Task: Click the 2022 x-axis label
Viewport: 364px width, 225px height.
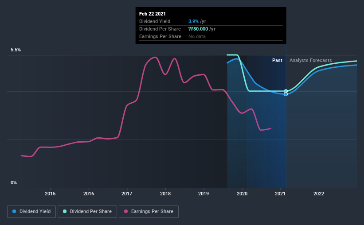Action: pyautogui.click(x=319, y=194)
